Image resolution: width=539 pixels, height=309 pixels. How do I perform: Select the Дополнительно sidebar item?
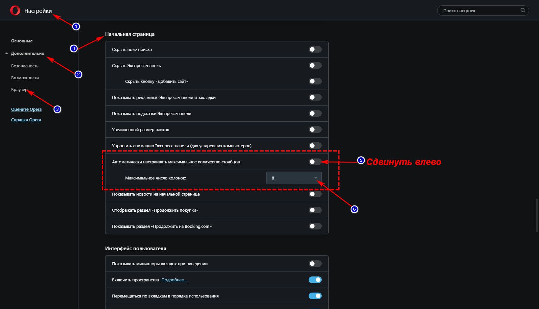[28, 53]
